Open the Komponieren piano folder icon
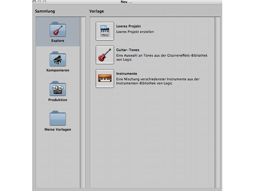The width and height of the screenshot is (254, 191). coord(58,59)
